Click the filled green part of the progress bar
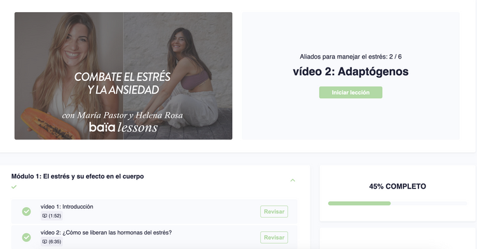Screen dimensions: 477x249 click(359, 203)
